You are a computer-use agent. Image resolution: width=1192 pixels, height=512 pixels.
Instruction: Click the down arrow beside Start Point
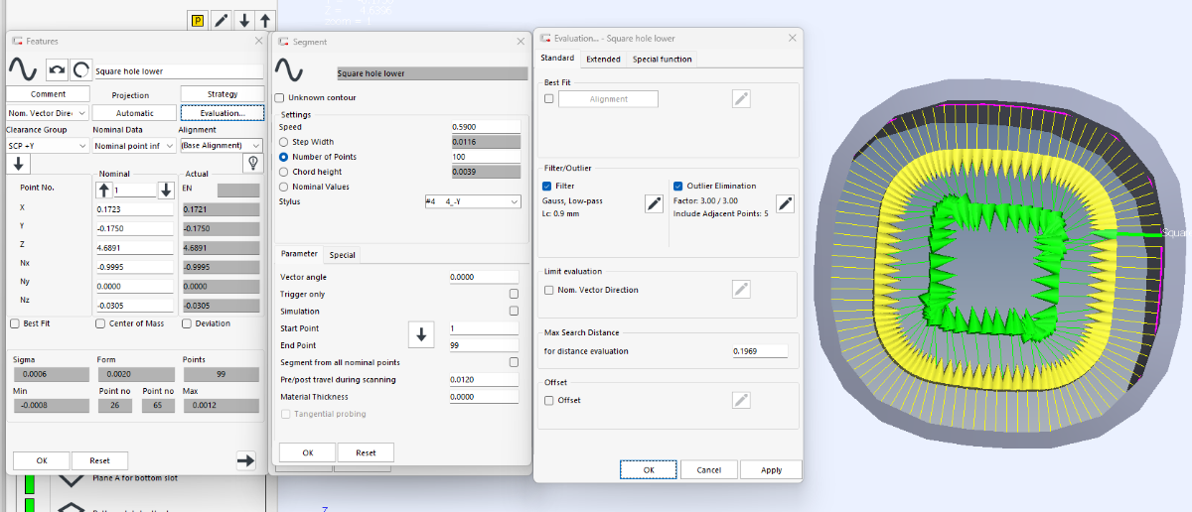pos(421,335)
